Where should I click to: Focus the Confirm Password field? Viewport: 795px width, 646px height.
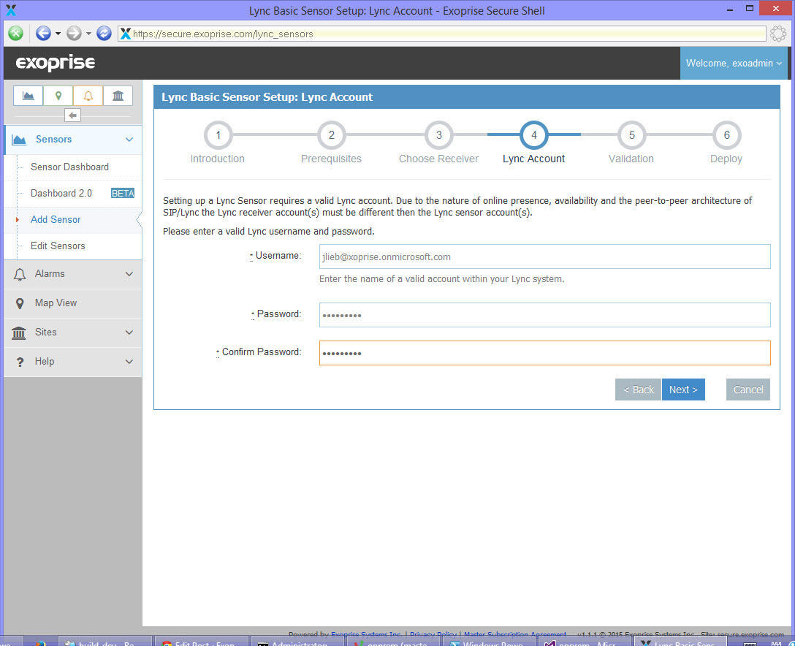click(x=544, y=353)
